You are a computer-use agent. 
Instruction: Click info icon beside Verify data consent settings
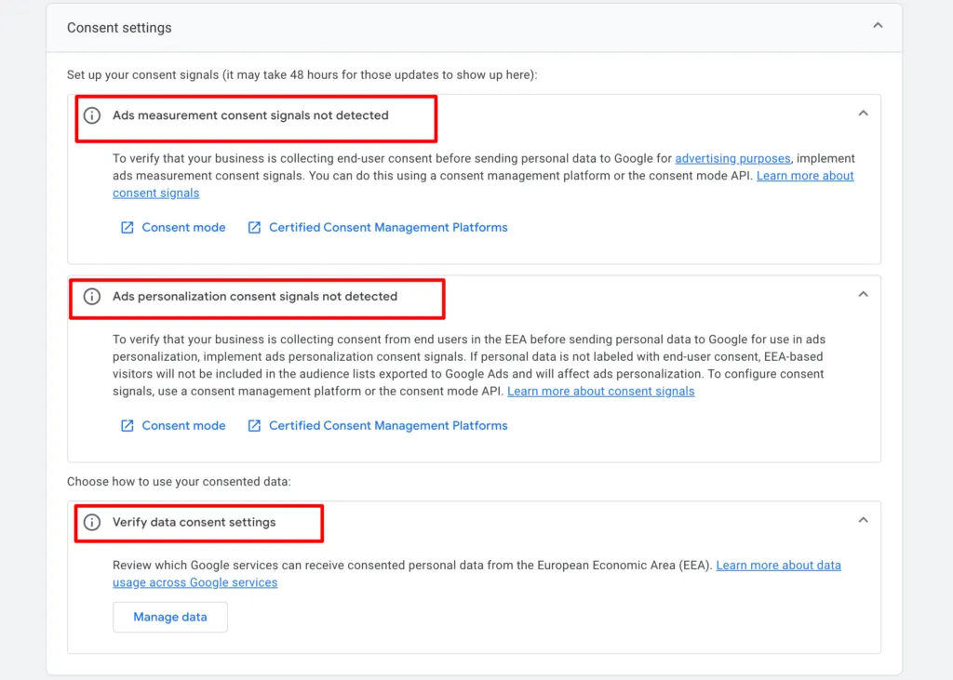[x=92, y=522]
